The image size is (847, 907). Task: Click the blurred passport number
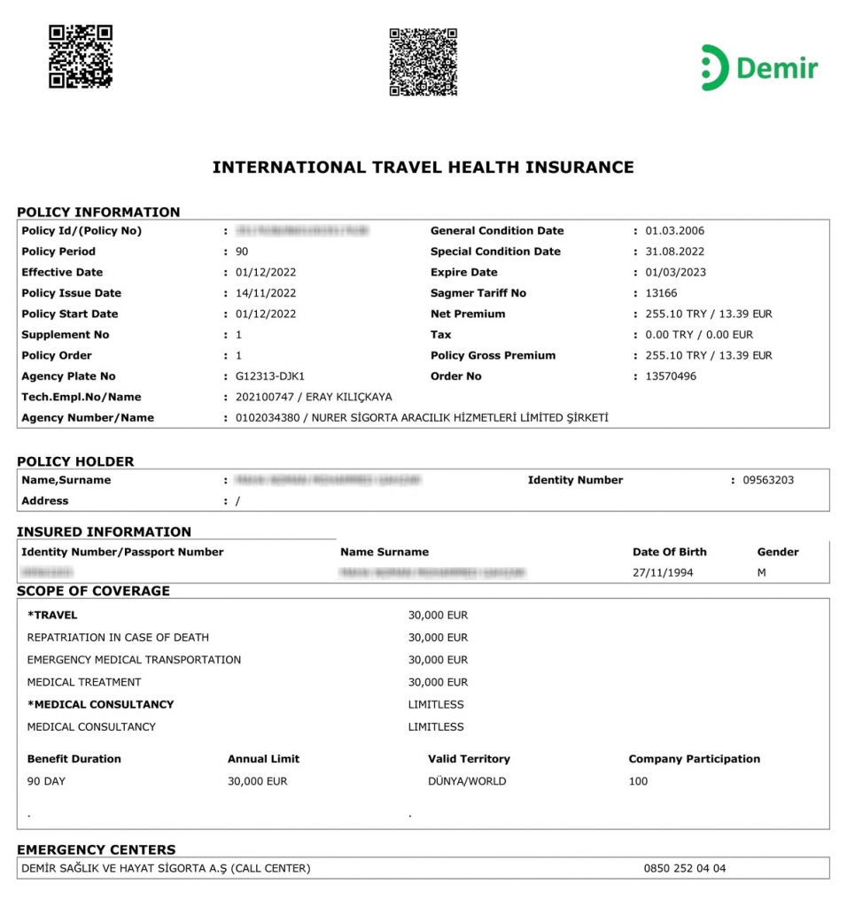click(46, 573)
